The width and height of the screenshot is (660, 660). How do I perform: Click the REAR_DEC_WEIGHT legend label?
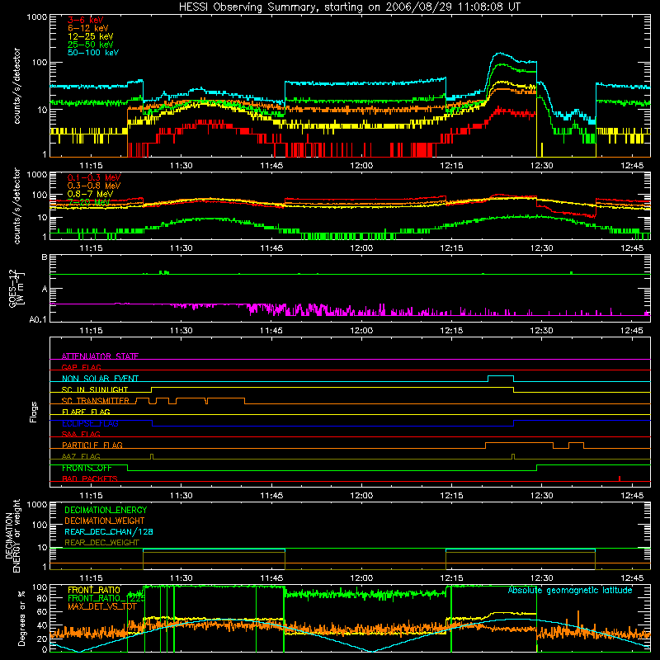tap(101, 543)
